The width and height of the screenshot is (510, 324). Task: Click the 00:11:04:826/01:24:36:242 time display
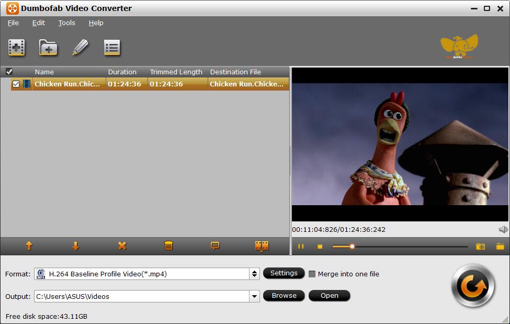pyautogui.click(x=338, y=229)
